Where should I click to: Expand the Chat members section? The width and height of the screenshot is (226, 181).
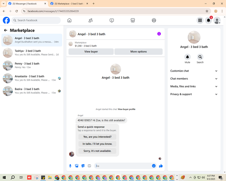coord(194,79)
